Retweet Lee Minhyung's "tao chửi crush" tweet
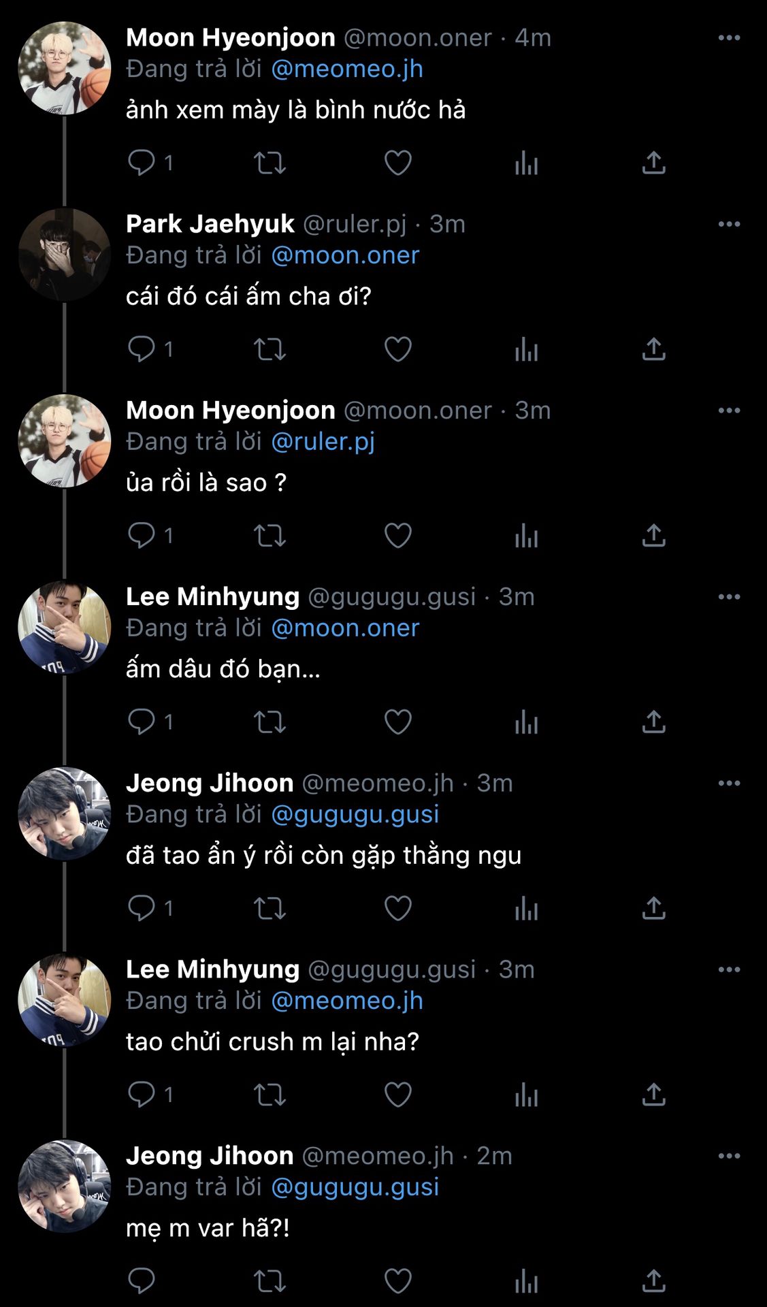This screenshot has height=1307, width=767. coord(270,1095)
